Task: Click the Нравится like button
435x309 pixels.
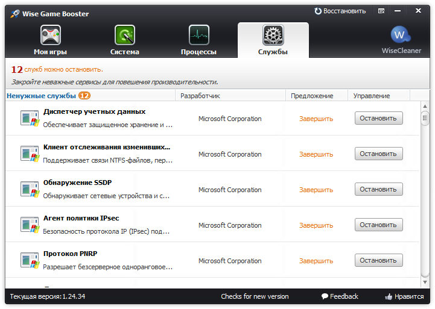Action: [x=404, y=296]
